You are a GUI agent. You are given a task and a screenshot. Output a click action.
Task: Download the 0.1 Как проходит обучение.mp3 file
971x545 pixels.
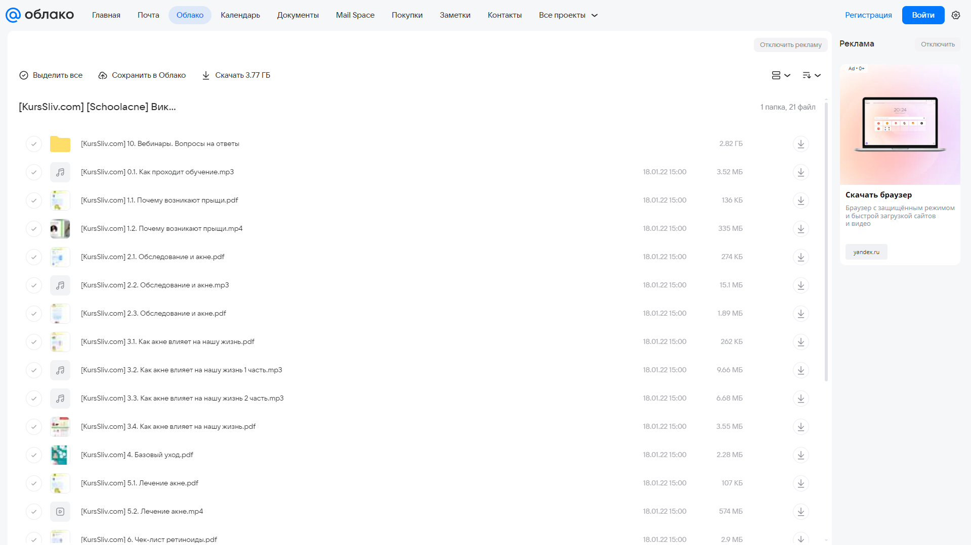click(x=800, y=172)
